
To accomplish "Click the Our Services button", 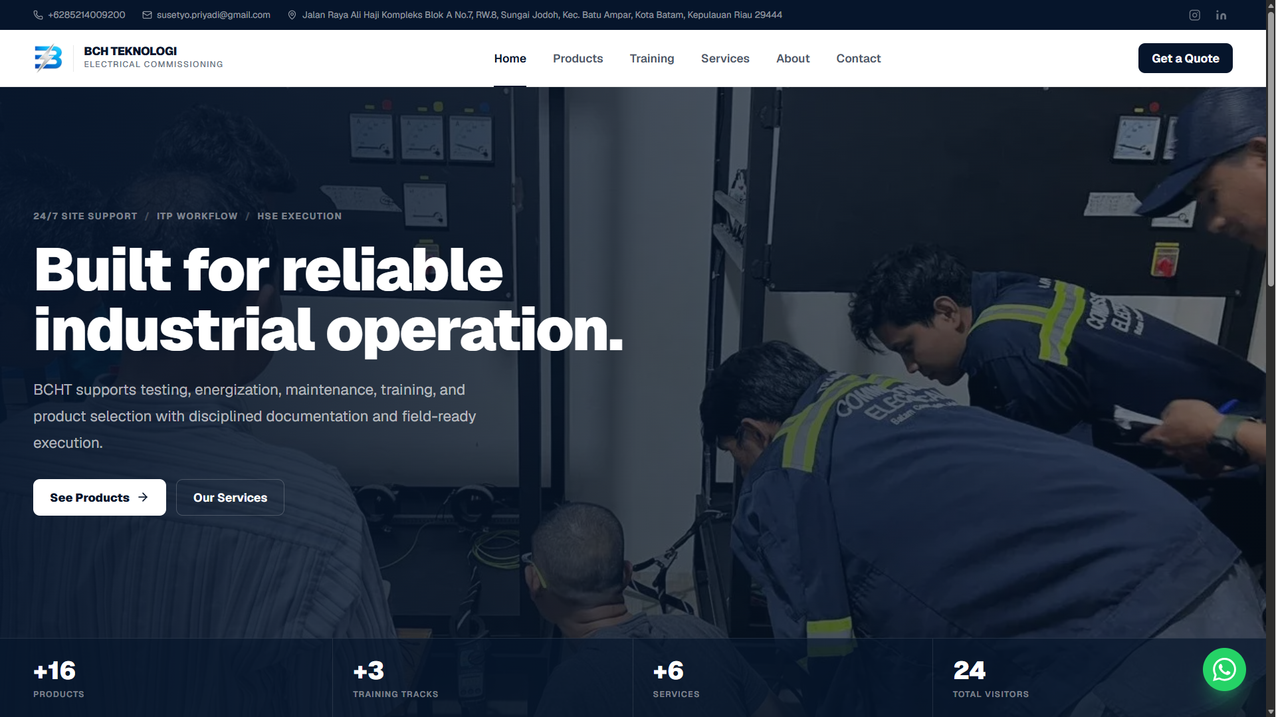I will point(230,497).
